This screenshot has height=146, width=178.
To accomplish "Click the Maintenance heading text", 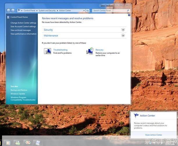I will [51, 36].
